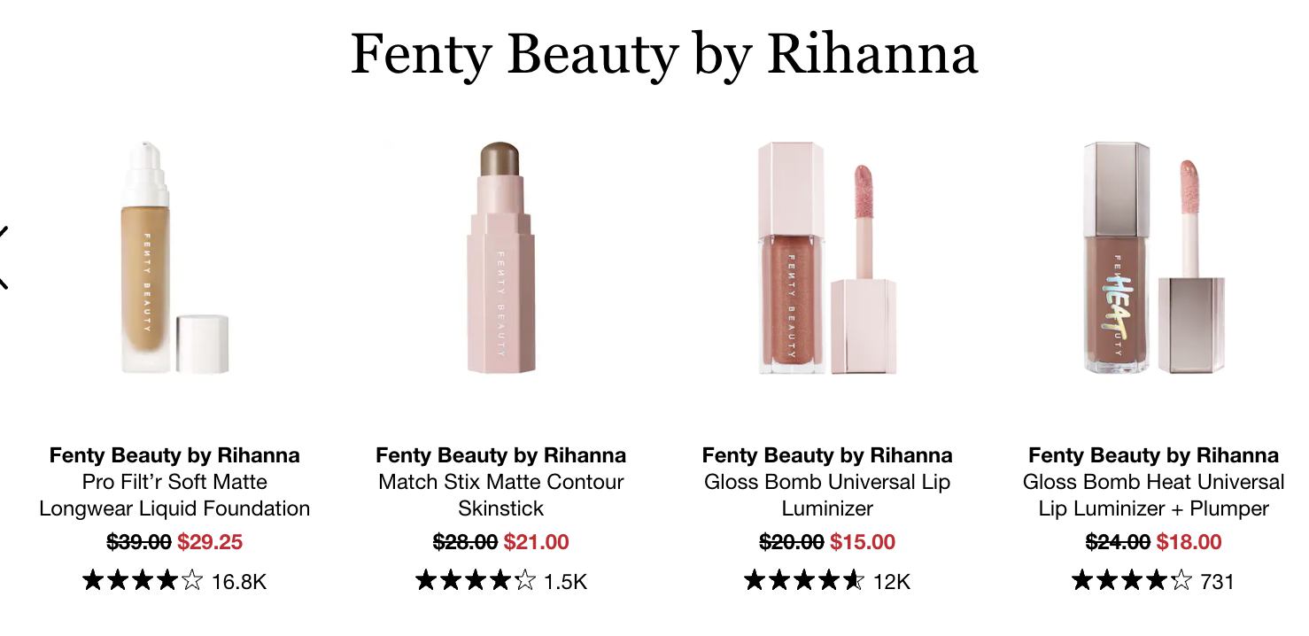Click the $18.00 sale price
This screenshot has height=636, width=1309.
click(x=1189, y=542)
